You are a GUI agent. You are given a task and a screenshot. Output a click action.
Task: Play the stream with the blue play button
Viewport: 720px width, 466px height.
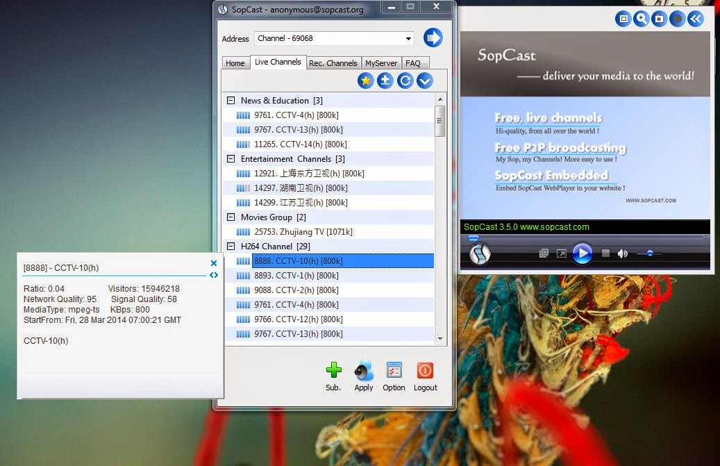583,253
